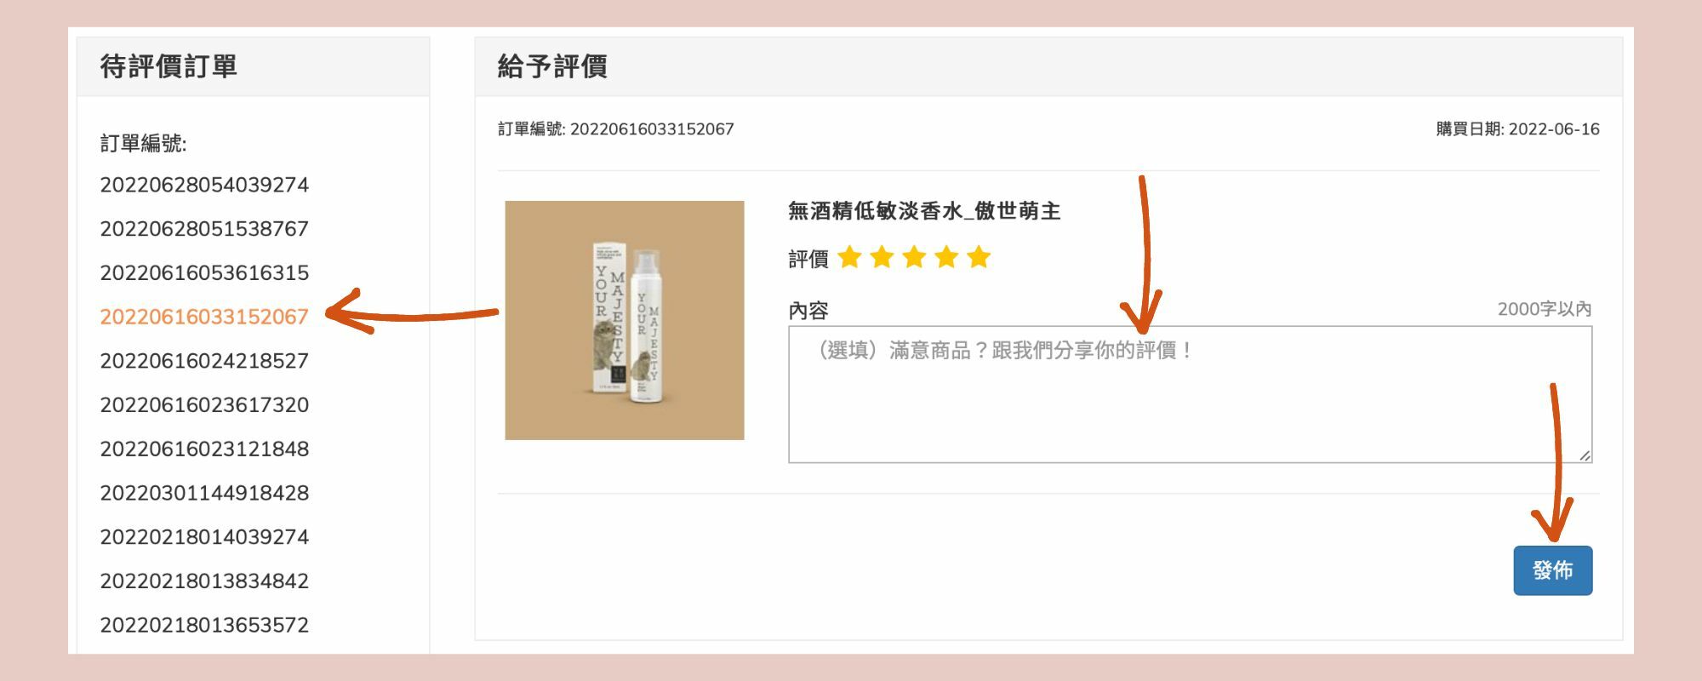
Task: Select order 20220301144918428
Action: click(x=204, y=493)
